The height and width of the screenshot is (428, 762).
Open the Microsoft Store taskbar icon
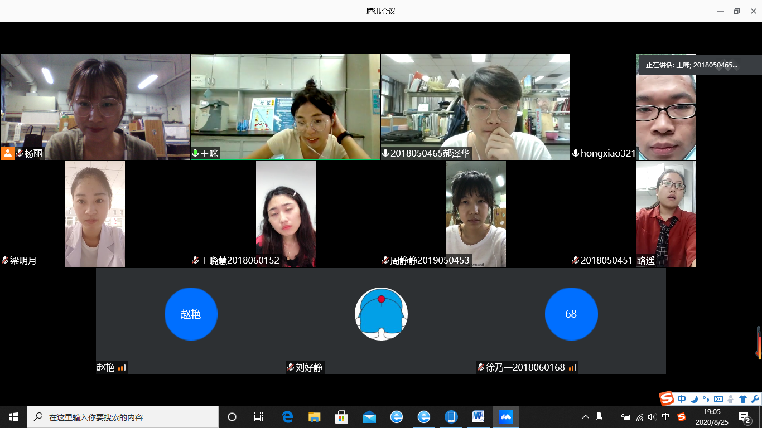tap(342, 417)
